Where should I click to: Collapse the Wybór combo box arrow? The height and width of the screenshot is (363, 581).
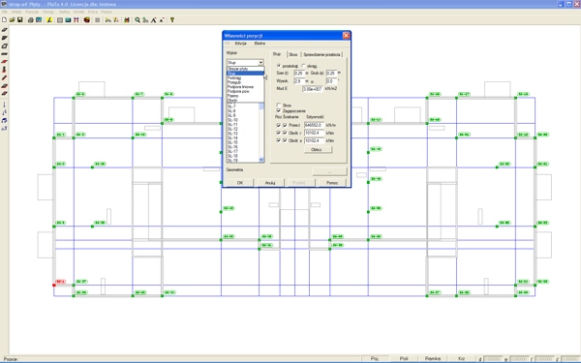(260, 63)
